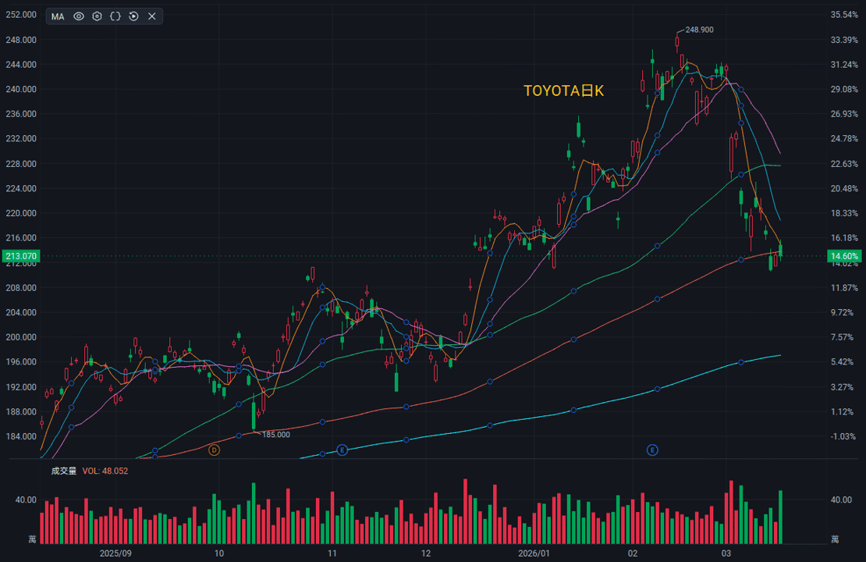Viewport: 866px width, 562px height.
Task: Click the MA replay play-circle icon
Action: [133, 16]
